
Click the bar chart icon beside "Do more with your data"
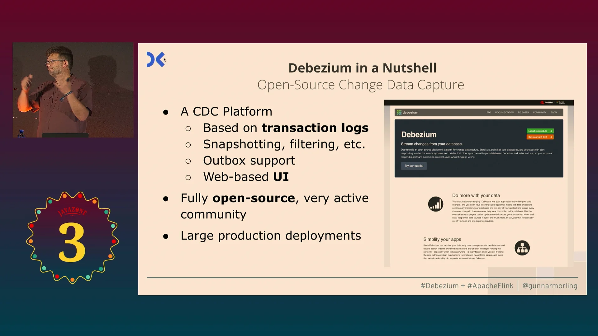[435, 204]
